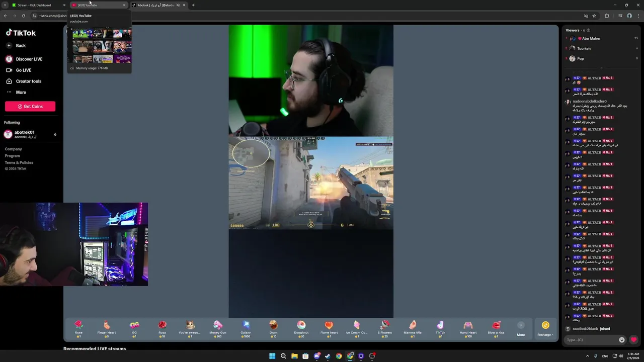The width and height of the screenshot is (644, 362).
Task: Send a heart like
Action: point(634,340)
